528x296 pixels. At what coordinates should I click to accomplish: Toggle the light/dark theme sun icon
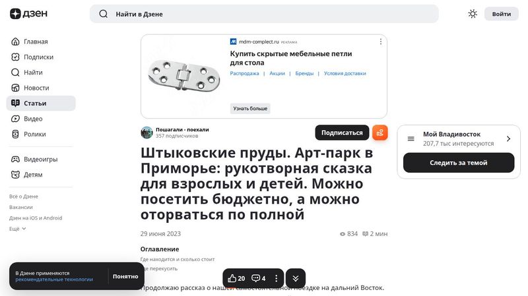coord(473,14)
